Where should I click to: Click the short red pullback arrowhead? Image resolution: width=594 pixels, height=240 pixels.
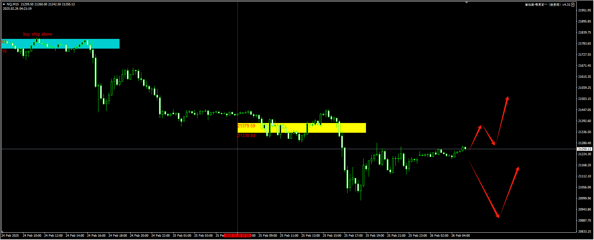tap(494, 144)
